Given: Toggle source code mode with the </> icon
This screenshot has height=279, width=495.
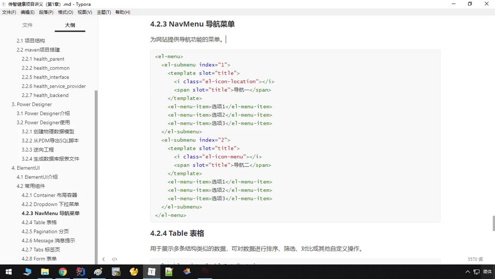Looking at the screenshot, I should pyautogui.click(x=115, y=259).
